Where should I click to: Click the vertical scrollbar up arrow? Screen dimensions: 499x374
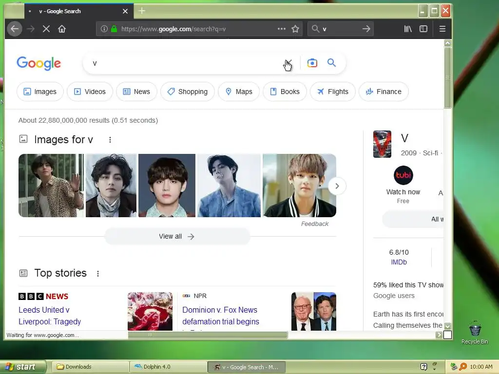[x=448, y=43]
